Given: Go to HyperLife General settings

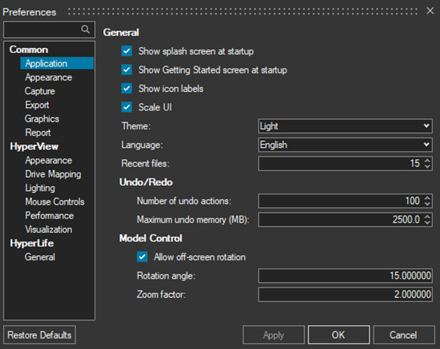Looking at the screenshot, I should [40, 258].
